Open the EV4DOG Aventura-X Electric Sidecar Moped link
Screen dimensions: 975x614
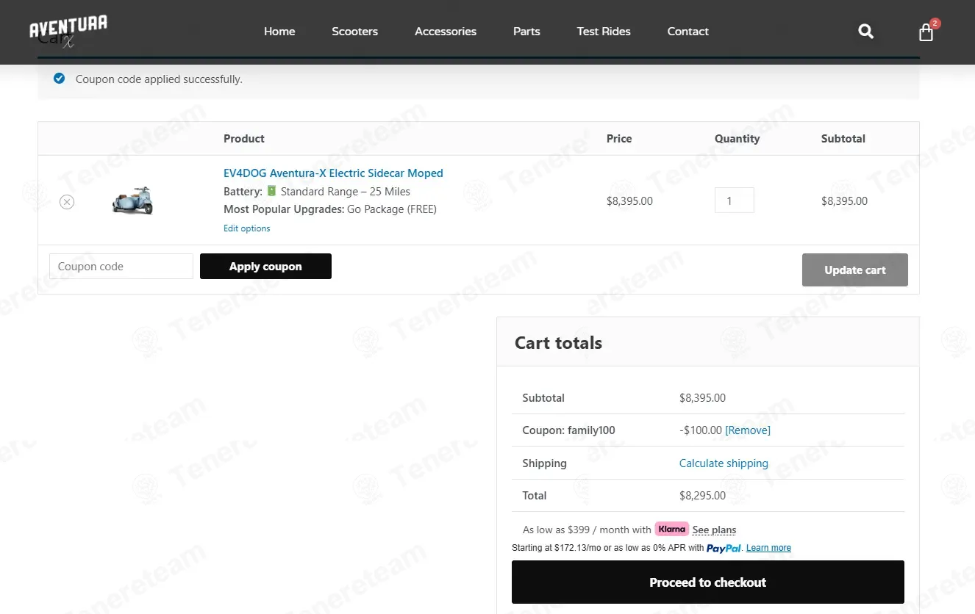tap(333, 173)
